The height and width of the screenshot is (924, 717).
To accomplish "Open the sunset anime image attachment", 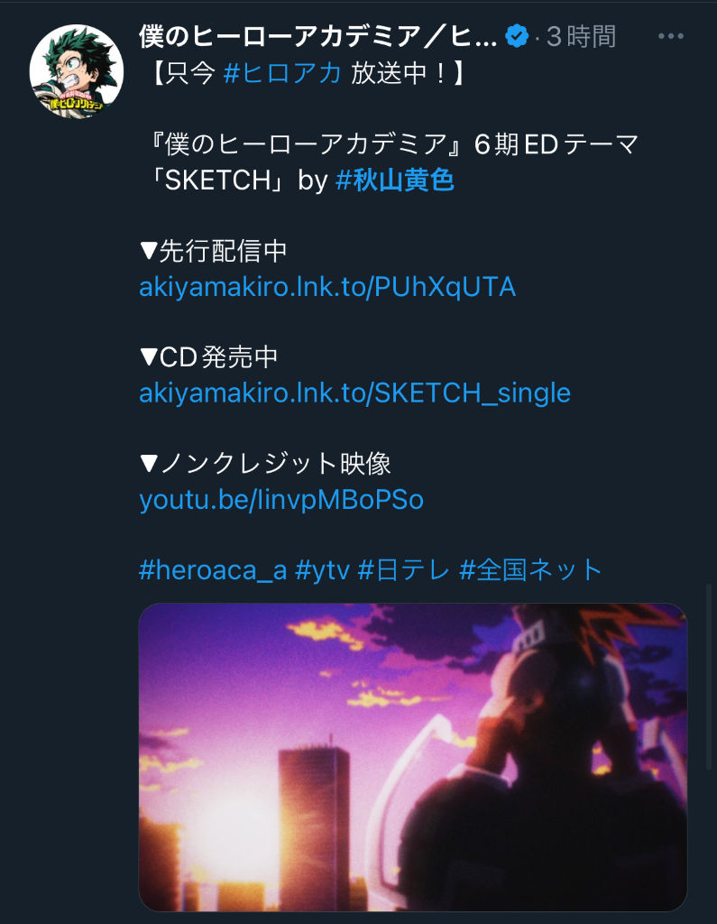I will pos(413,757).
